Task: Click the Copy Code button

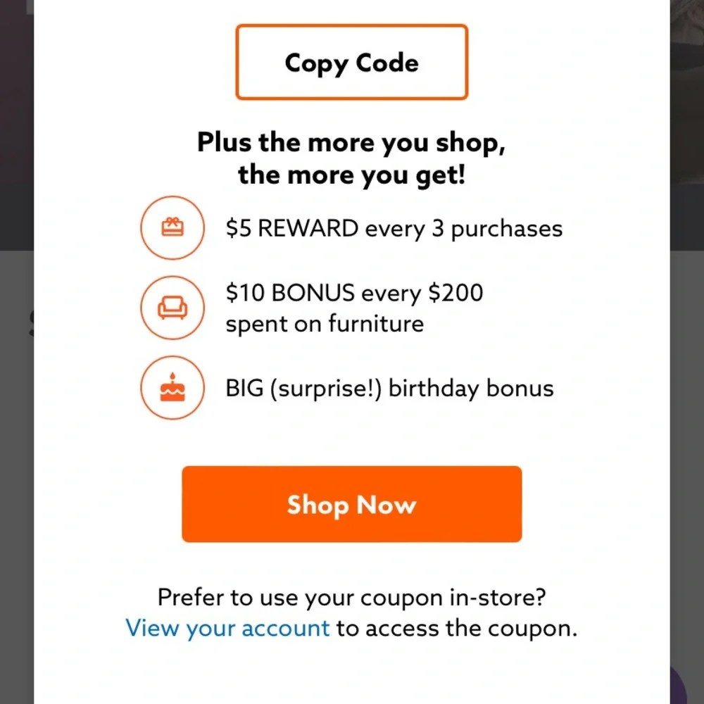Action: coord(351,63)
